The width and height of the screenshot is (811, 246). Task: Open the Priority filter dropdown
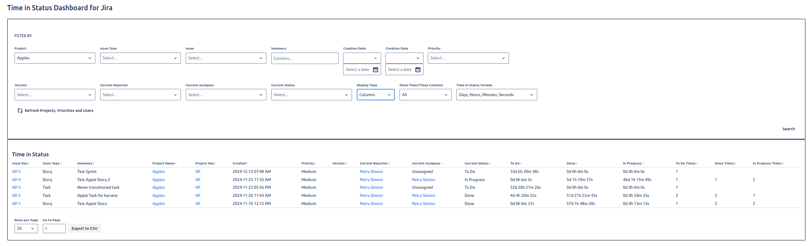(468, 58)
